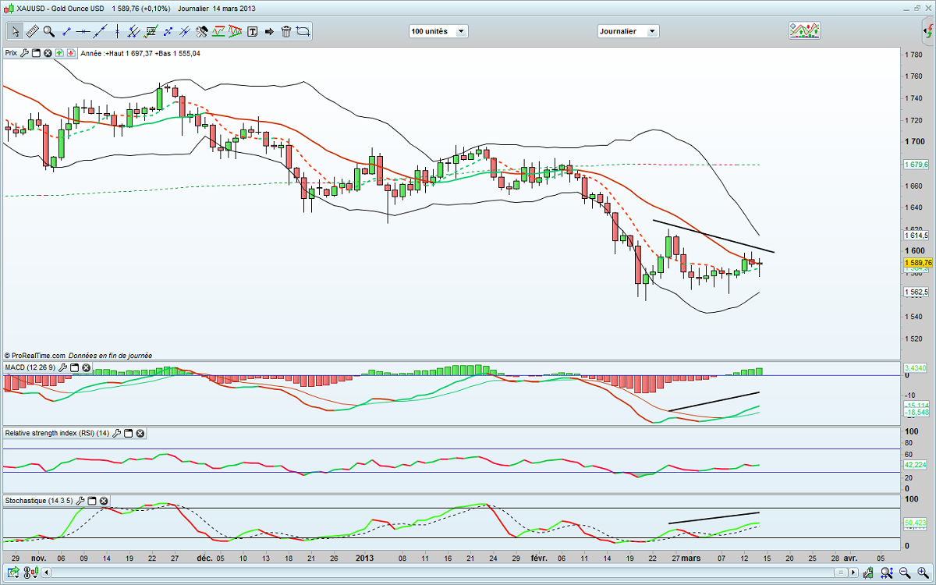Open Prix panel wrench settings
This screenshot has height=585, width=936.
[x=24, y=53]
